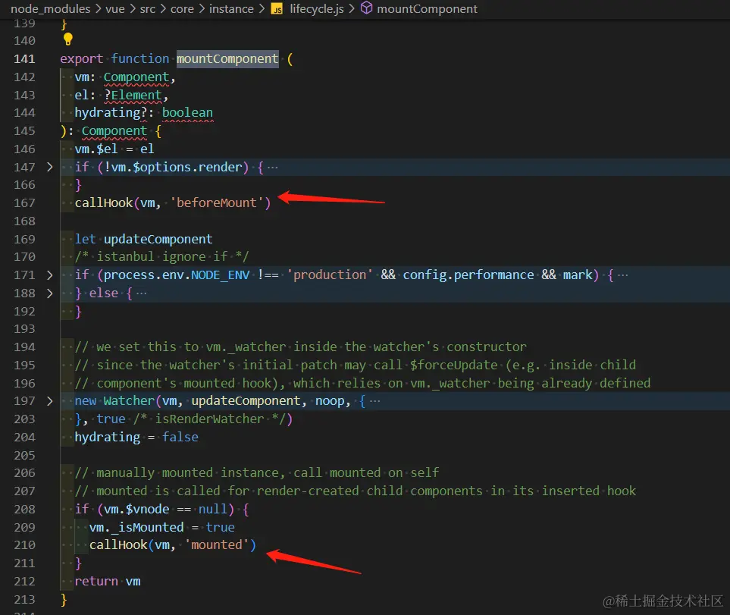Click ?Element type annotation
Viewport: 730px width, 615px height.
(x=132, y=95)
